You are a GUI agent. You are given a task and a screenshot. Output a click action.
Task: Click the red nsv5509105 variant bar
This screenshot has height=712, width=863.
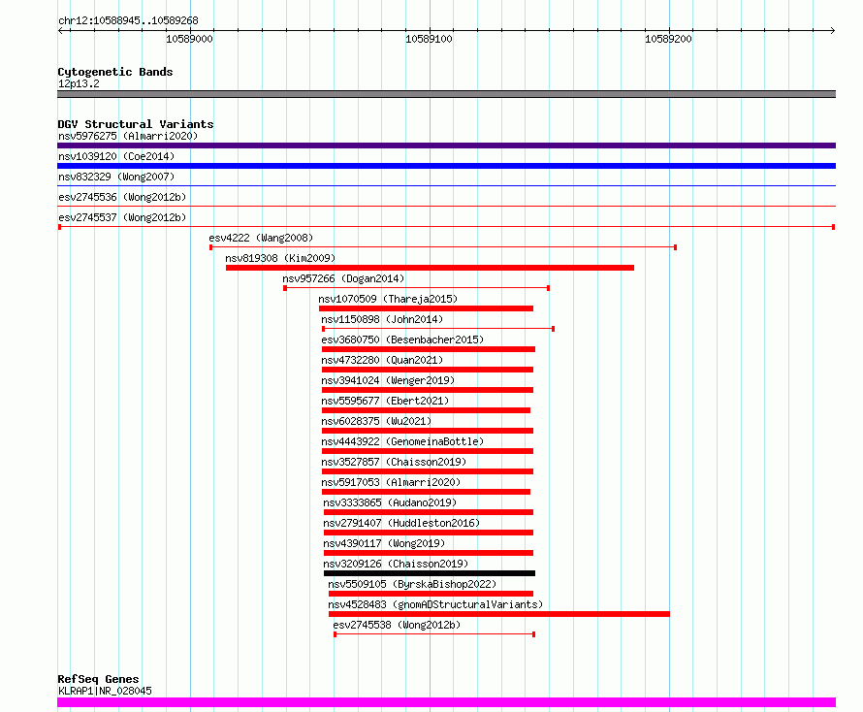tap(431, 594)
